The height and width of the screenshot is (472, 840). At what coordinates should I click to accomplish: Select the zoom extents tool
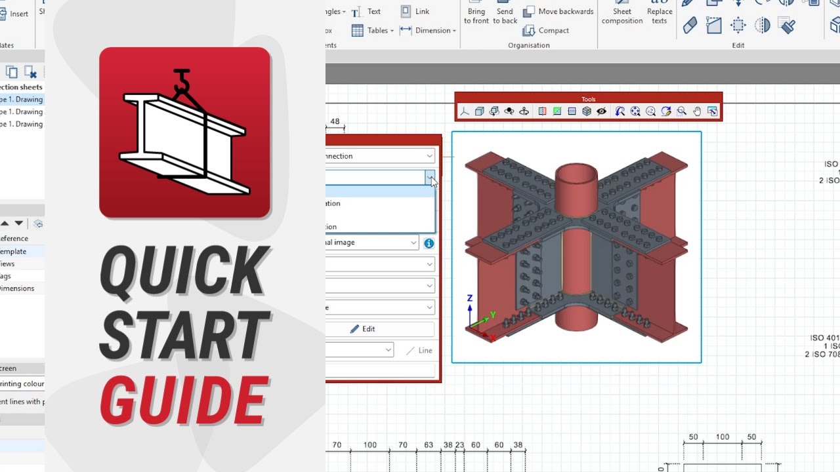pyautogui.click(x=635, y=111)
